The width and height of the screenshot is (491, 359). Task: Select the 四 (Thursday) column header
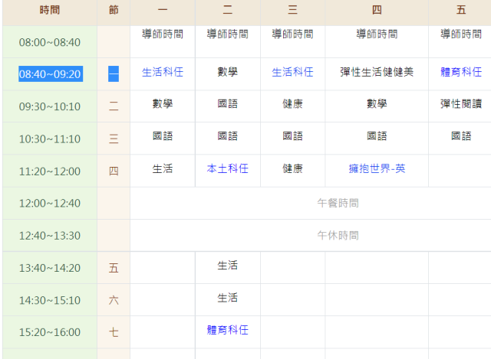[377, 10]
